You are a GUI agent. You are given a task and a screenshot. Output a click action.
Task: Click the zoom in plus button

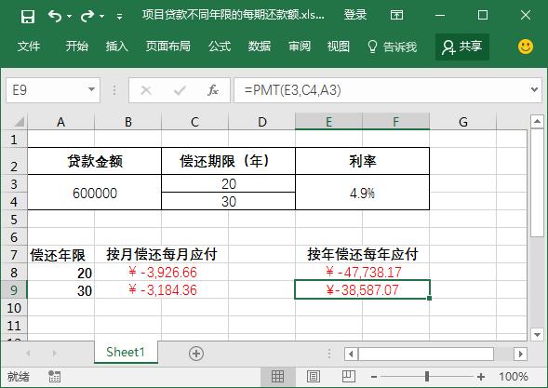click(x=481, y=377)
